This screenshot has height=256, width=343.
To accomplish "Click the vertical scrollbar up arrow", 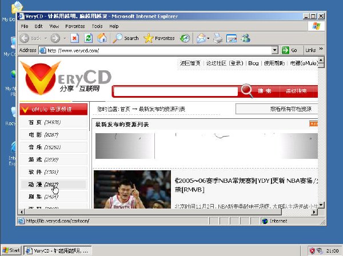I will tap(321, 59).
